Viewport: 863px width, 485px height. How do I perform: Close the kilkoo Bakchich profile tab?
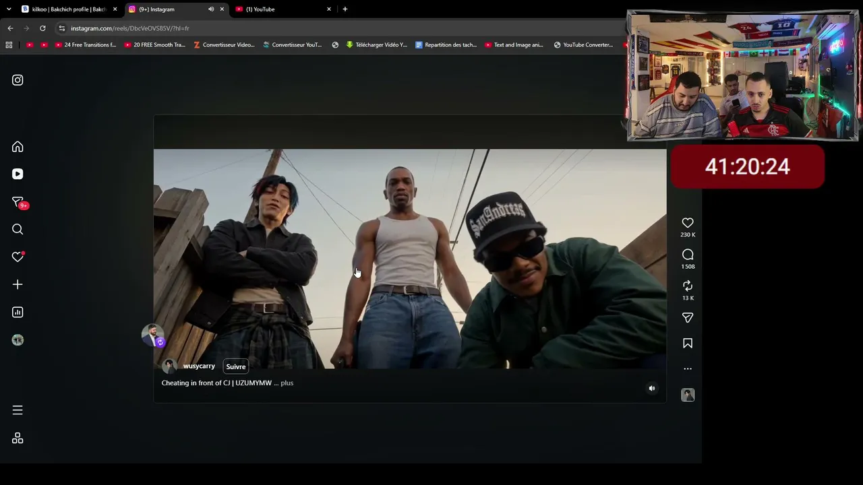[115, 9]
